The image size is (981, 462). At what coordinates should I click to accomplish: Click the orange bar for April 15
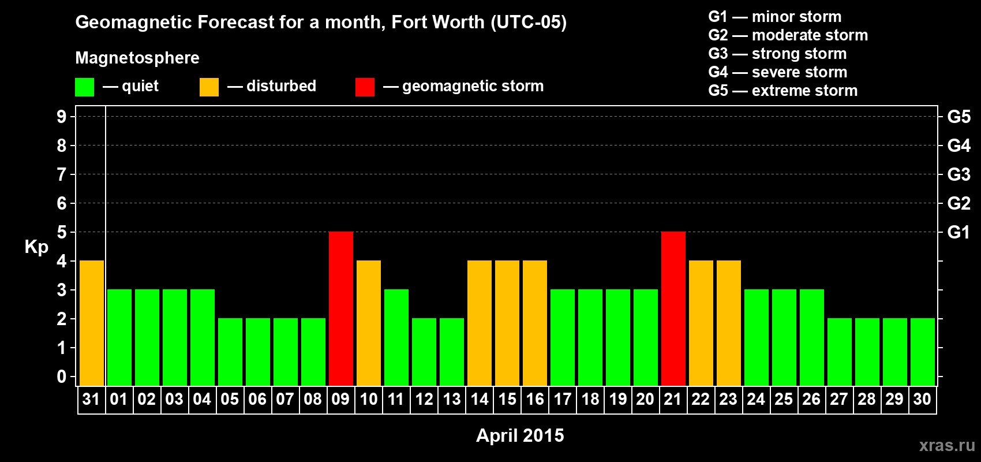[507, 323]
